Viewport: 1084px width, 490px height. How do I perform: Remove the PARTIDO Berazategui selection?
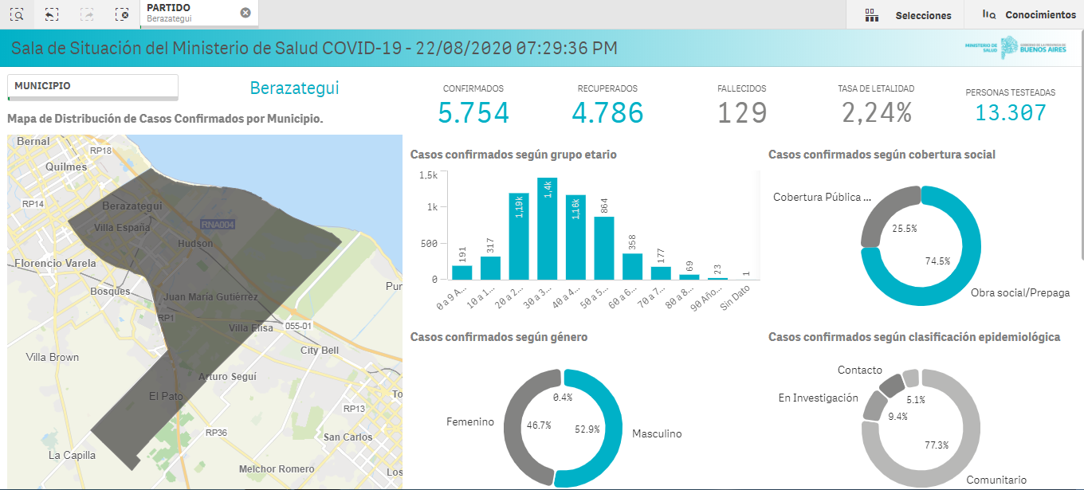tap(245, 13)
